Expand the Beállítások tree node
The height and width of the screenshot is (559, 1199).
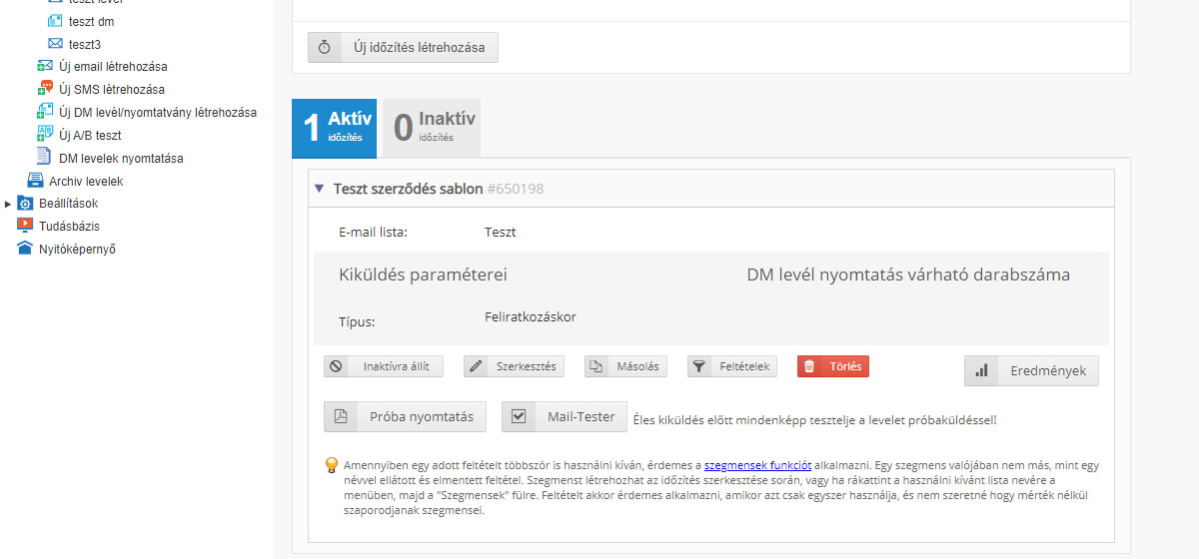coord(8,204)
